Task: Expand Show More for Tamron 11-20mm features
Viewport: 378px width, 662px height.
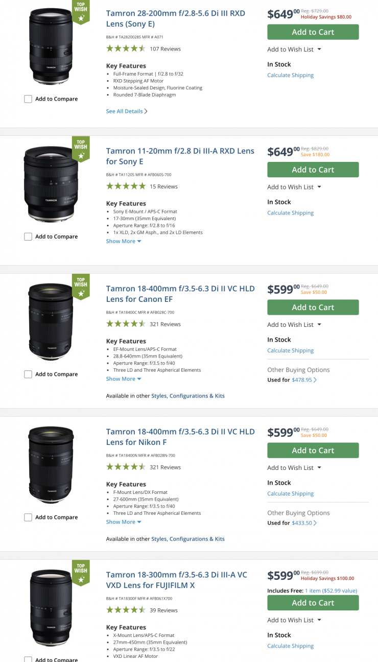Action: [124, 241]
